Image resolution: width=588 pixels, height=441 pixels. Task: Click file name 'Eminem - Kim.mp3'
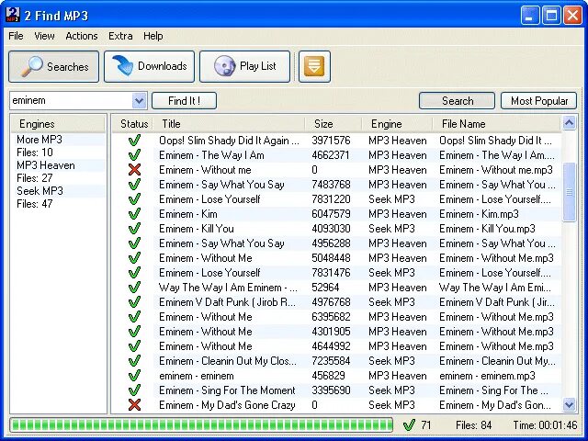pyautogui.click(x=479, y=214)
